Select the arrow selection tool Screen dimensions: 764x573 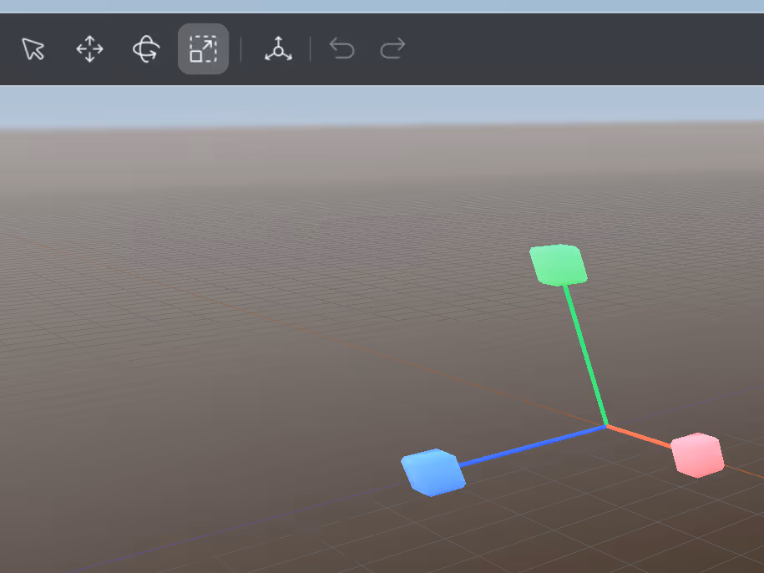[x=33, y=48]
